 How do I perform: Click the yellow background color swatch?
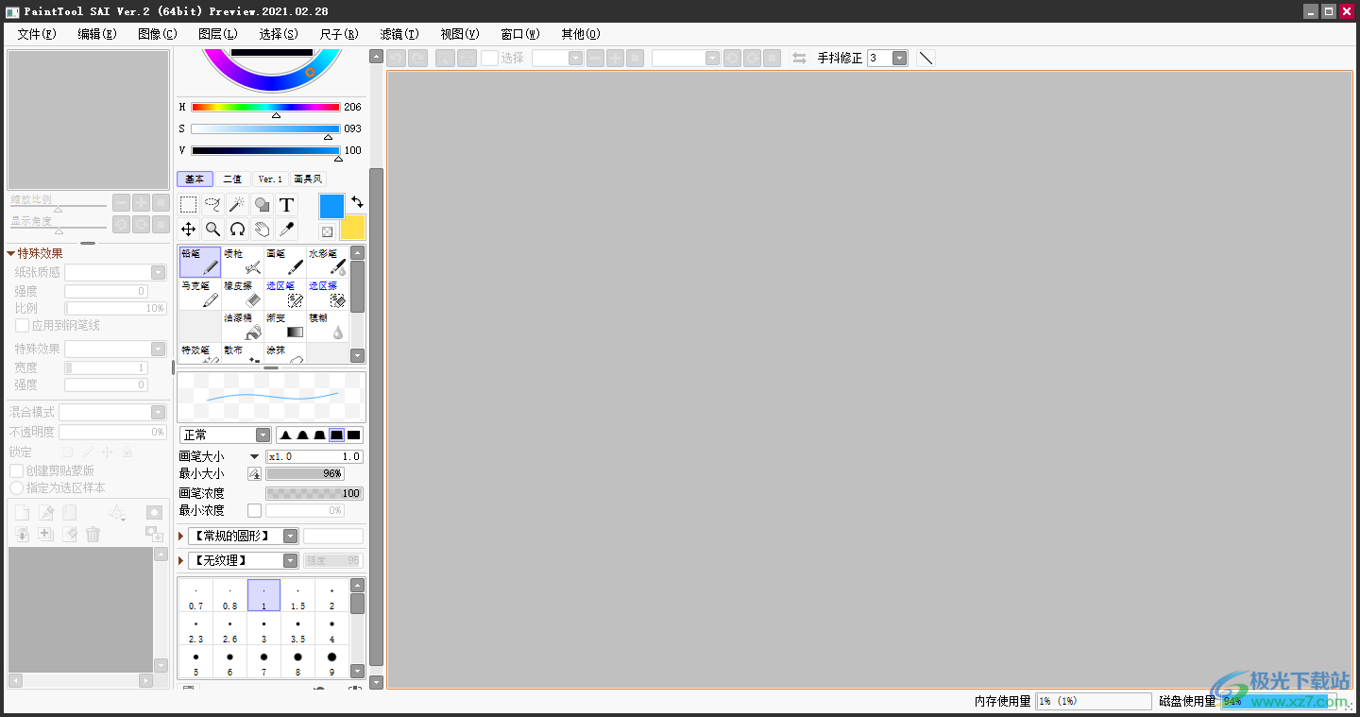(352, 227)
